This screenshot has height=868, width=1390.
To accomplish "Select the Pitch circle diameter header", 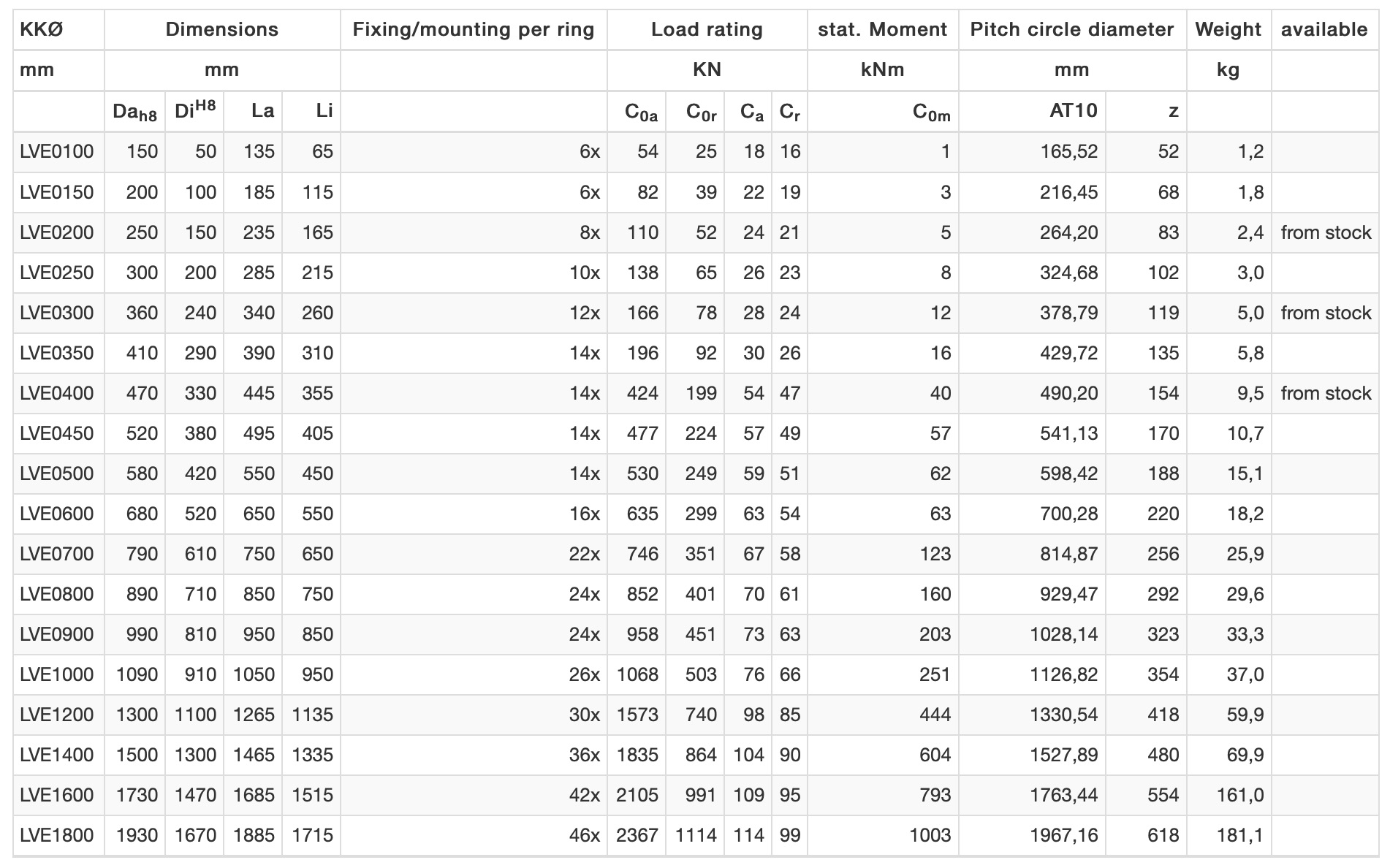I will click(1072, 29).
